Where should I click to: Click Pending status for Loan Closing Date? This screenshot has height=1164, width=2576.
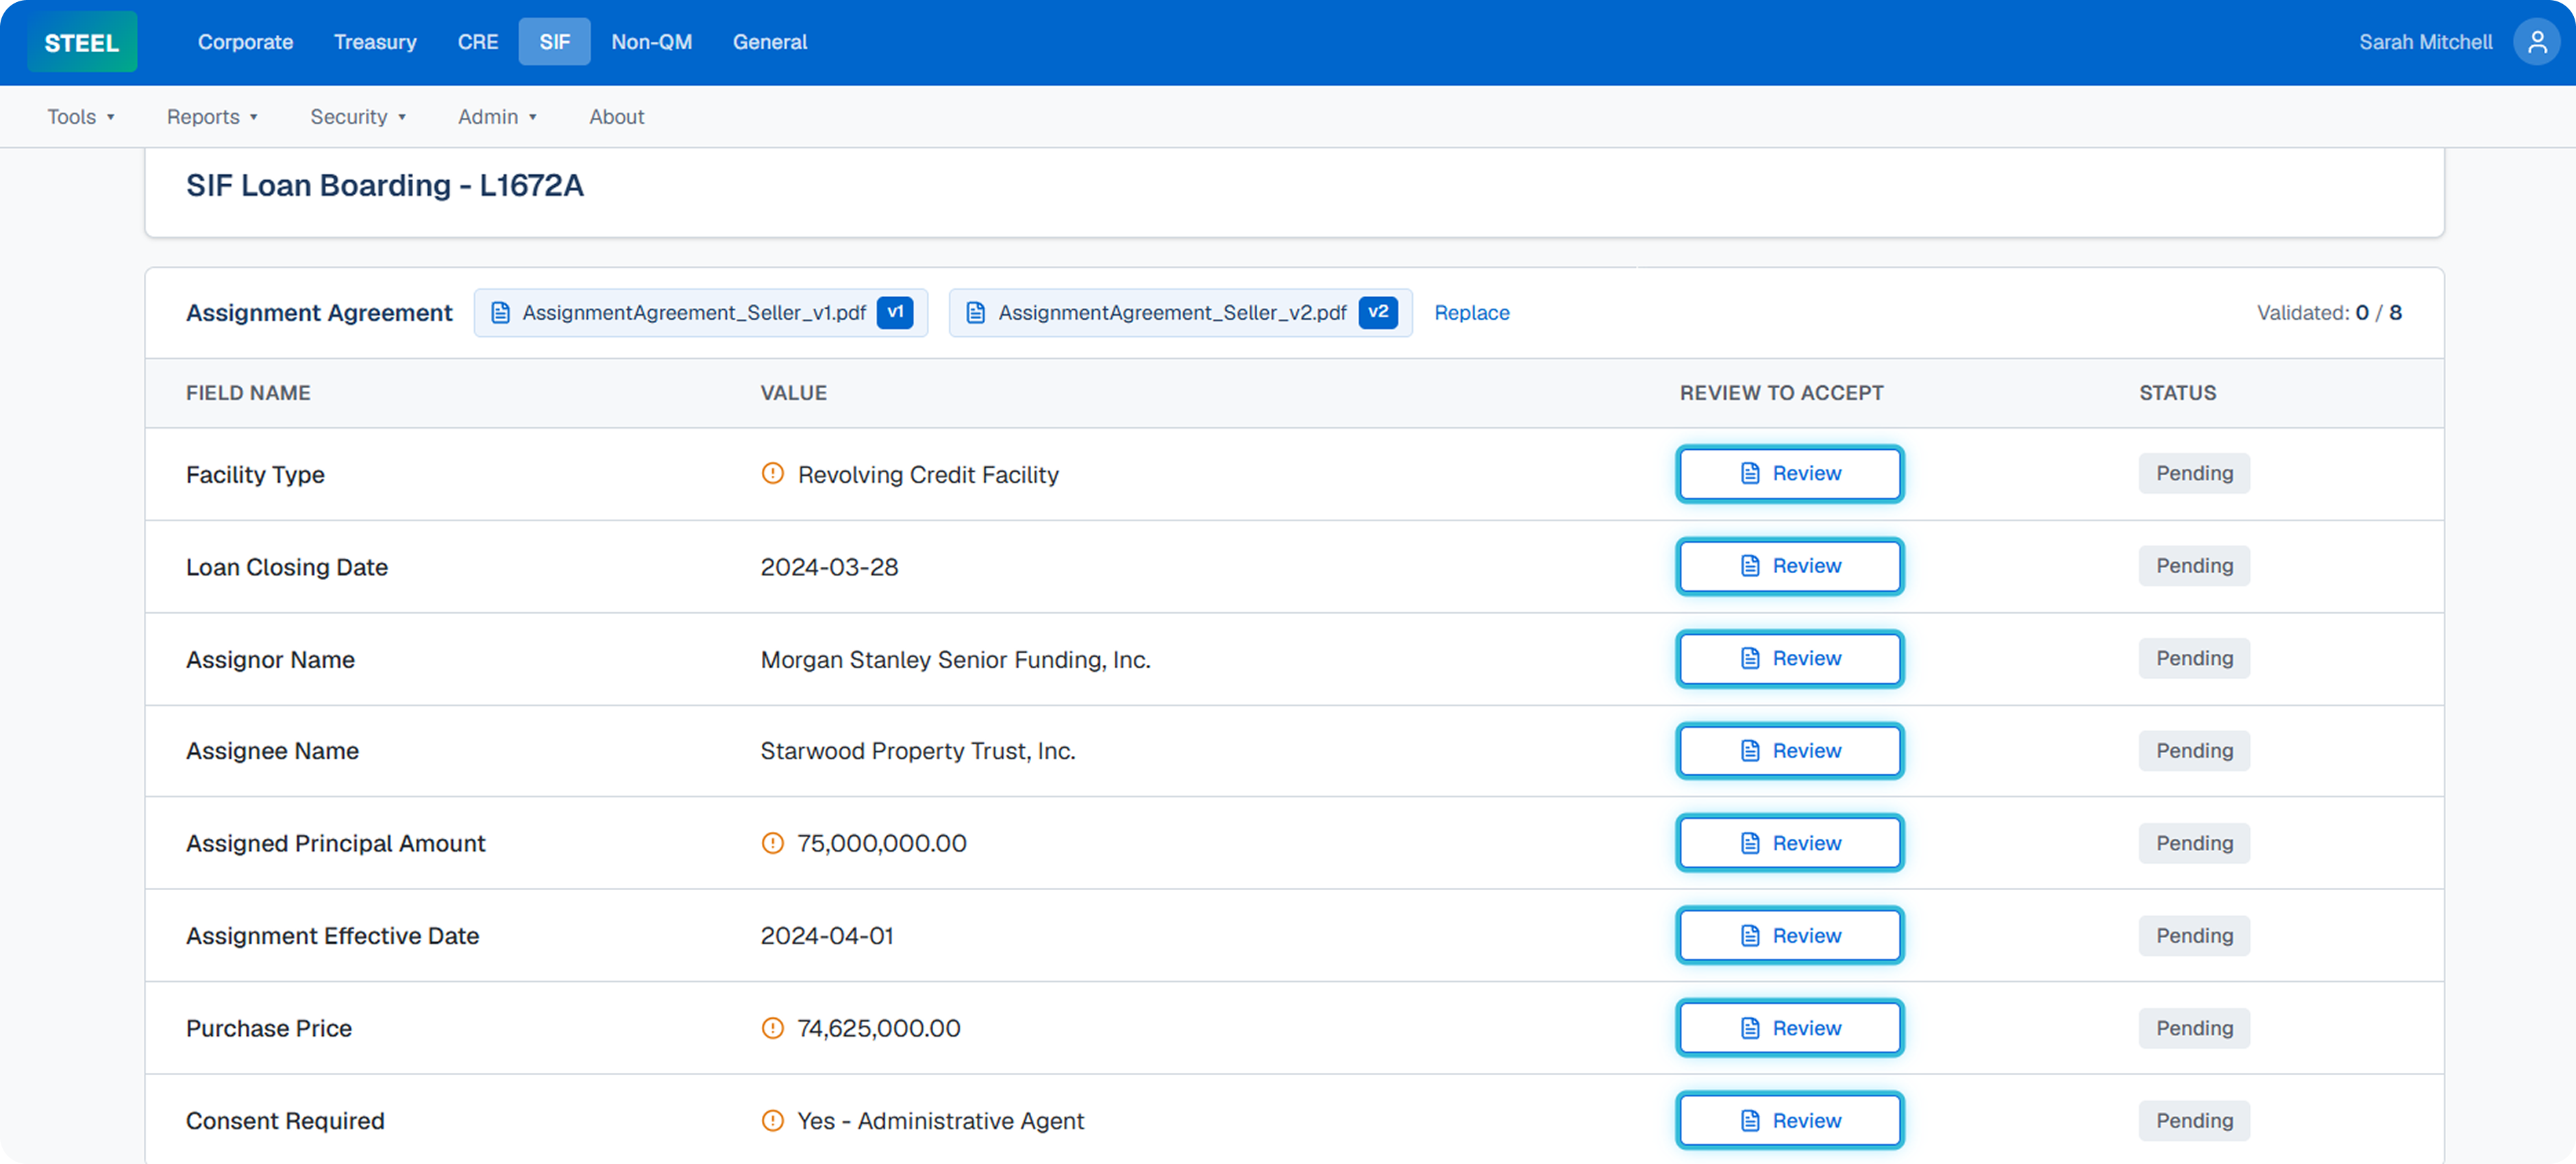2195,566
